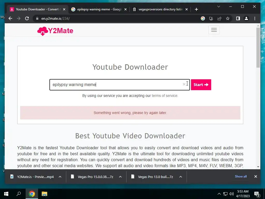Close the Youtube Downloader tab
The image size is (265, 199).
64,10
